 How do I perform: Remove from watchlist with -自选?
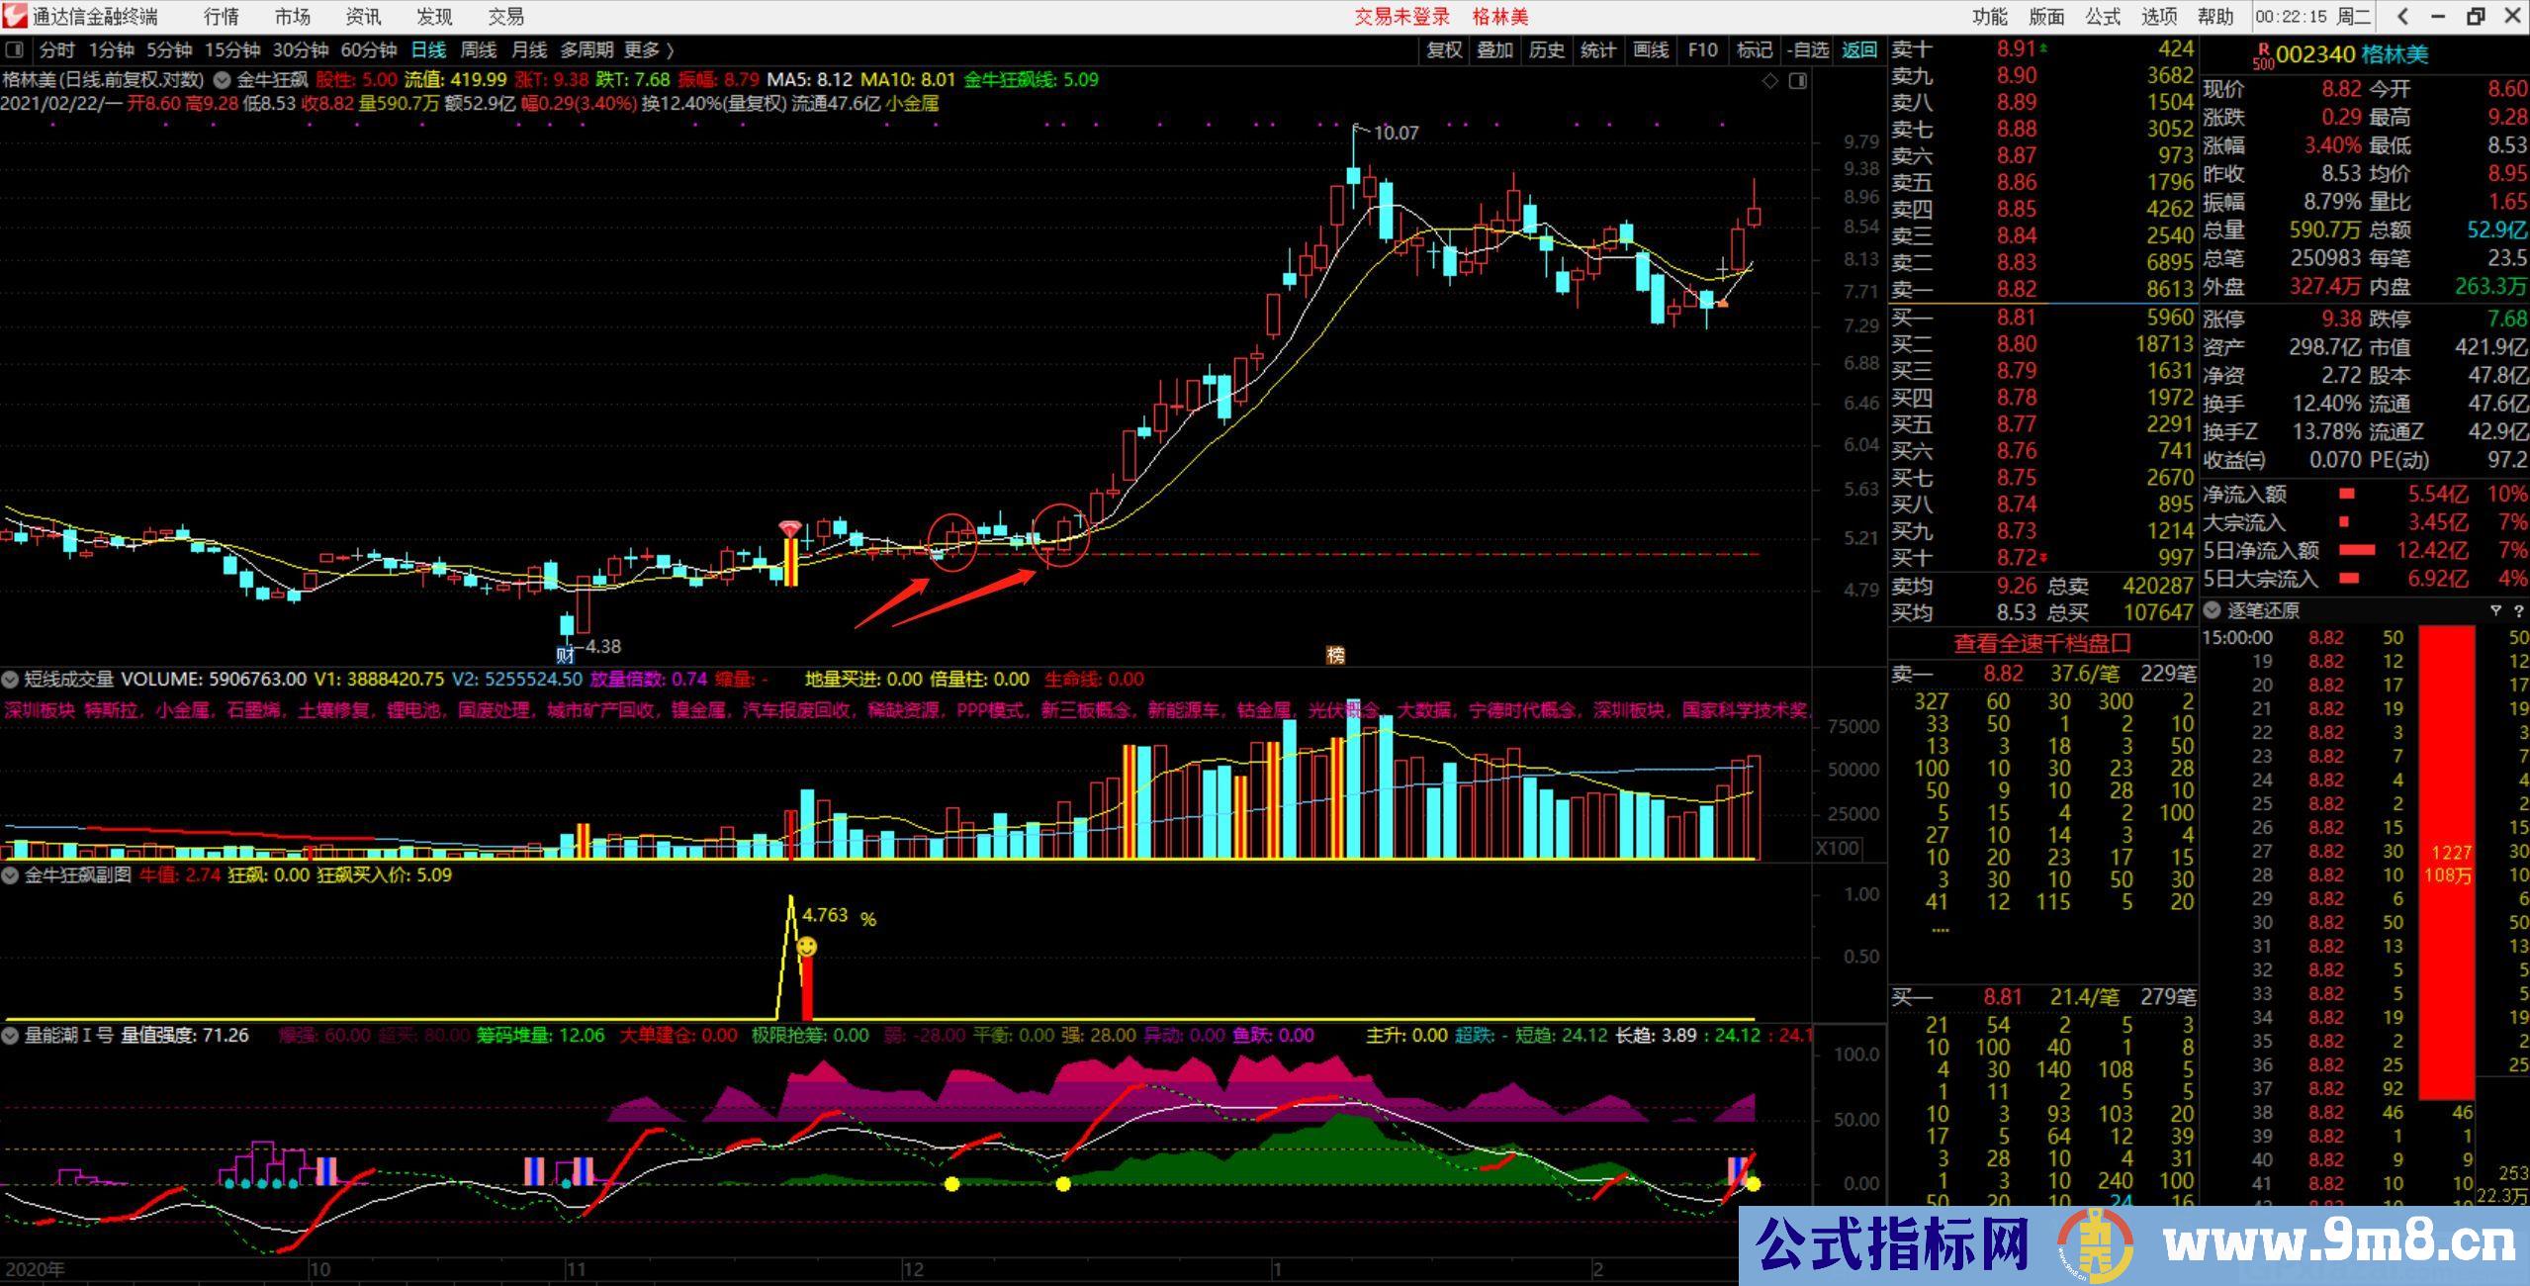pyautogui.click(x=1808, y=49)
